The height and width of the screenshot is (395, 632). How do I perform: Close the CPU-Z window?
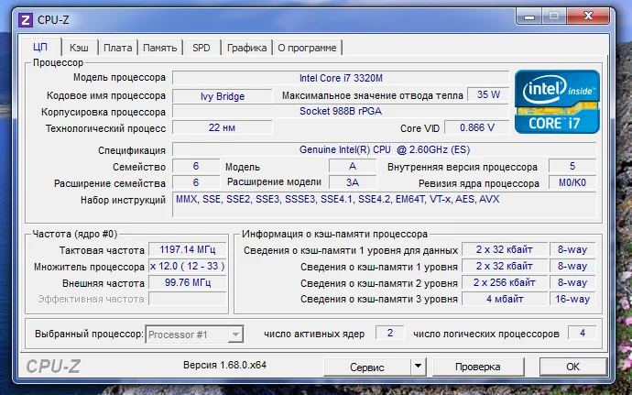588,16
